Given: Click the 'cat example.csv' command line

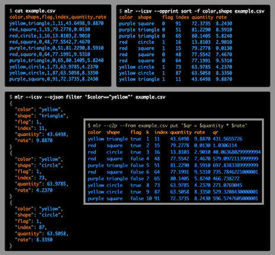Looking at the screenshot, I should coord(32,11).
